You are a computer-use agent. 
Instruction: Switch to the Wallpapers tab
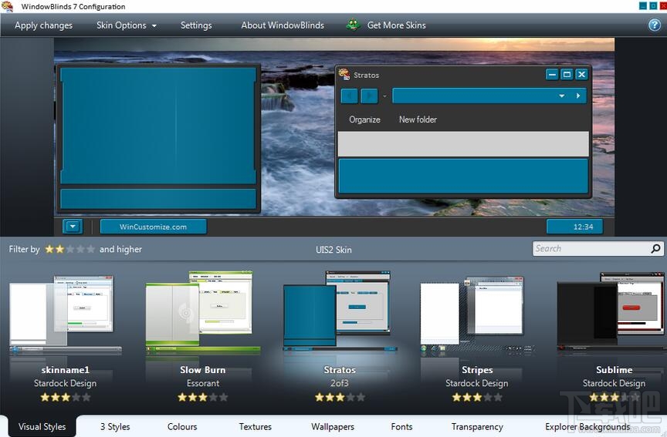(x=333, y=426)
